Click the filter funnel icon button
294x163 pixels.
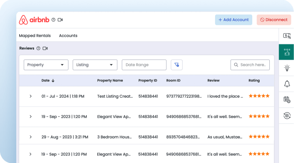[177, 65]
